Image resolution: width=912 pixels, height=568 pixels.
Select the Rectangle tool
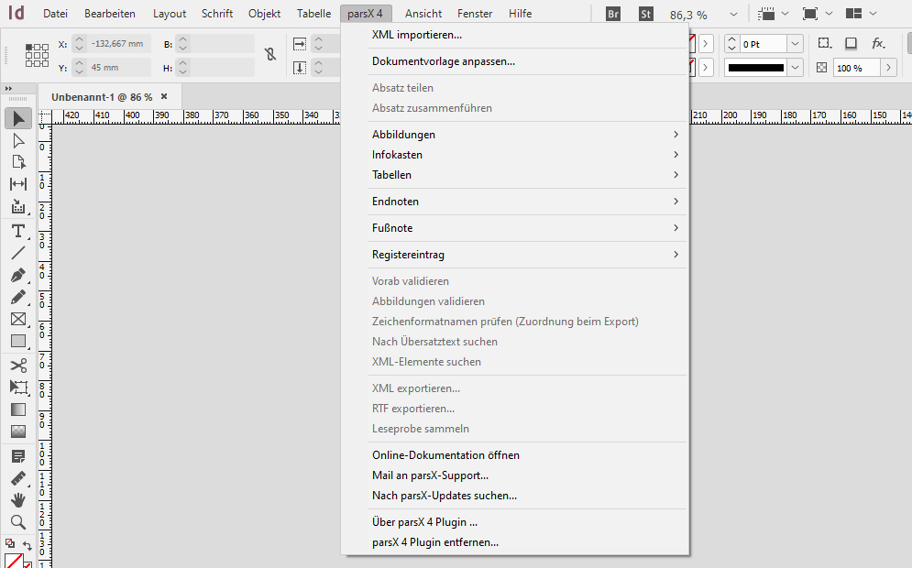click(x=18, y=342)
